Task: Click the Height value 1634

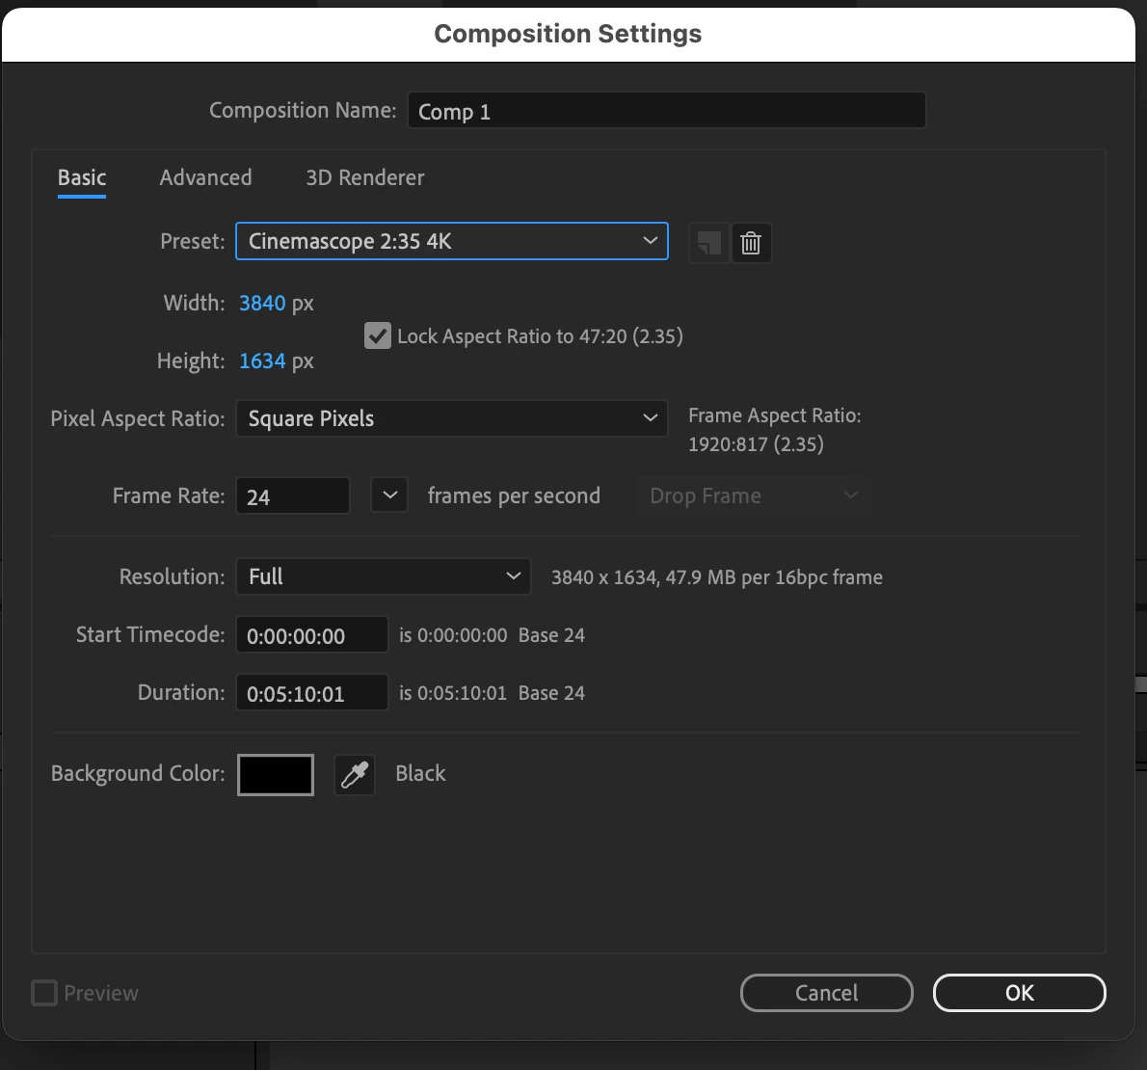Action: (x=262, y=361)
